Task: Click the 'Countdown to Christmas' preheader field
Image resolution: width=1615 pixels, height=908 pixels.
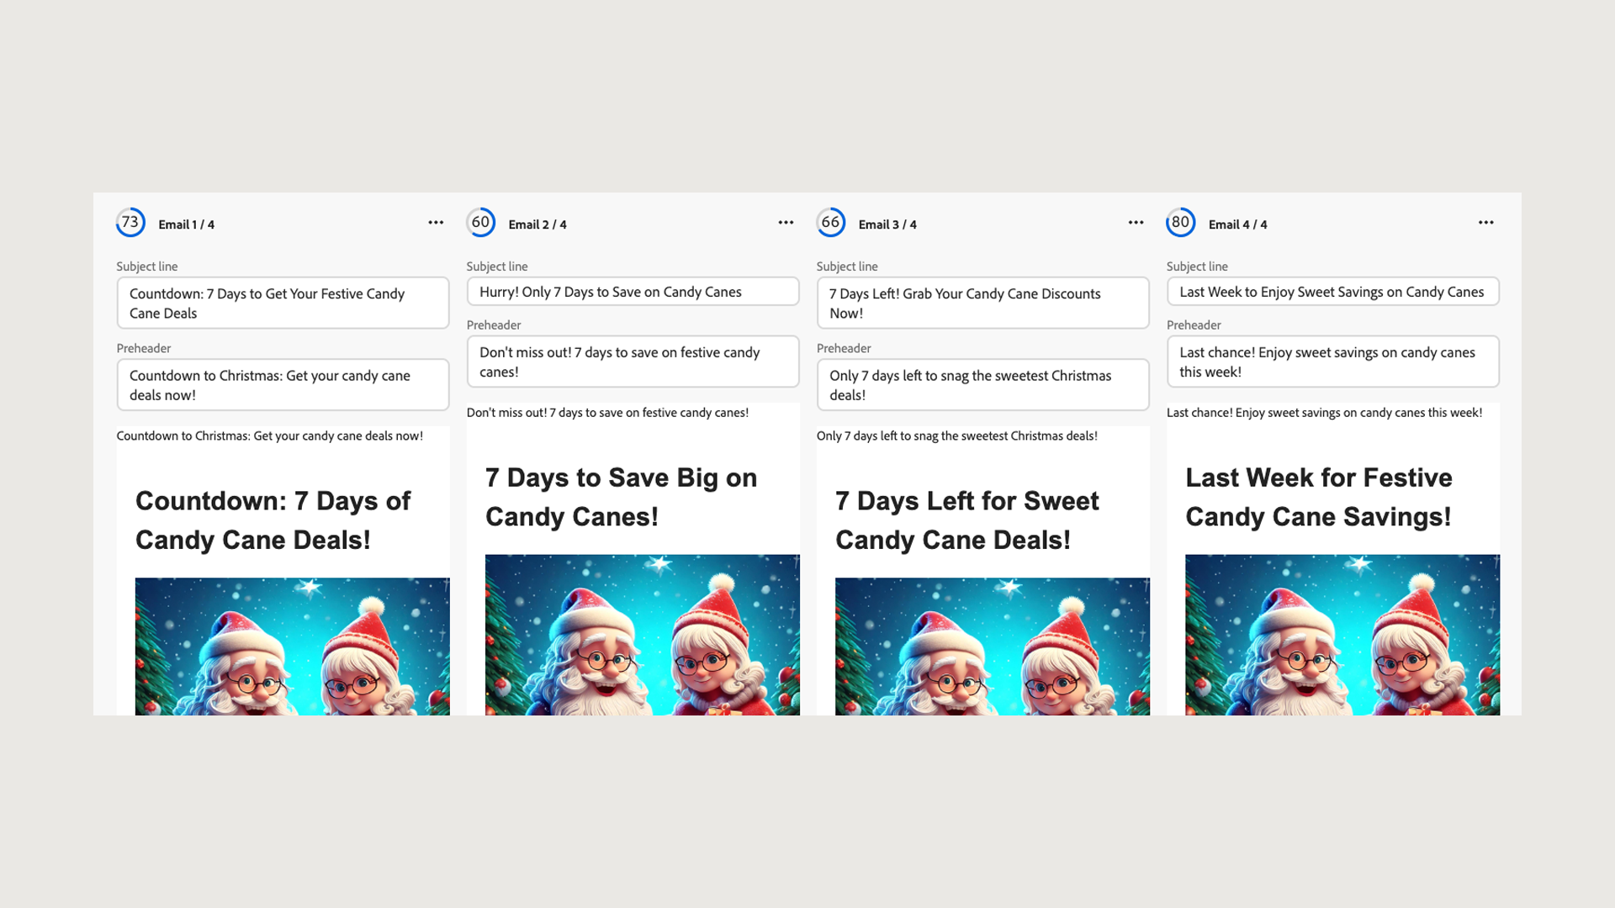Action: (283, 385)
